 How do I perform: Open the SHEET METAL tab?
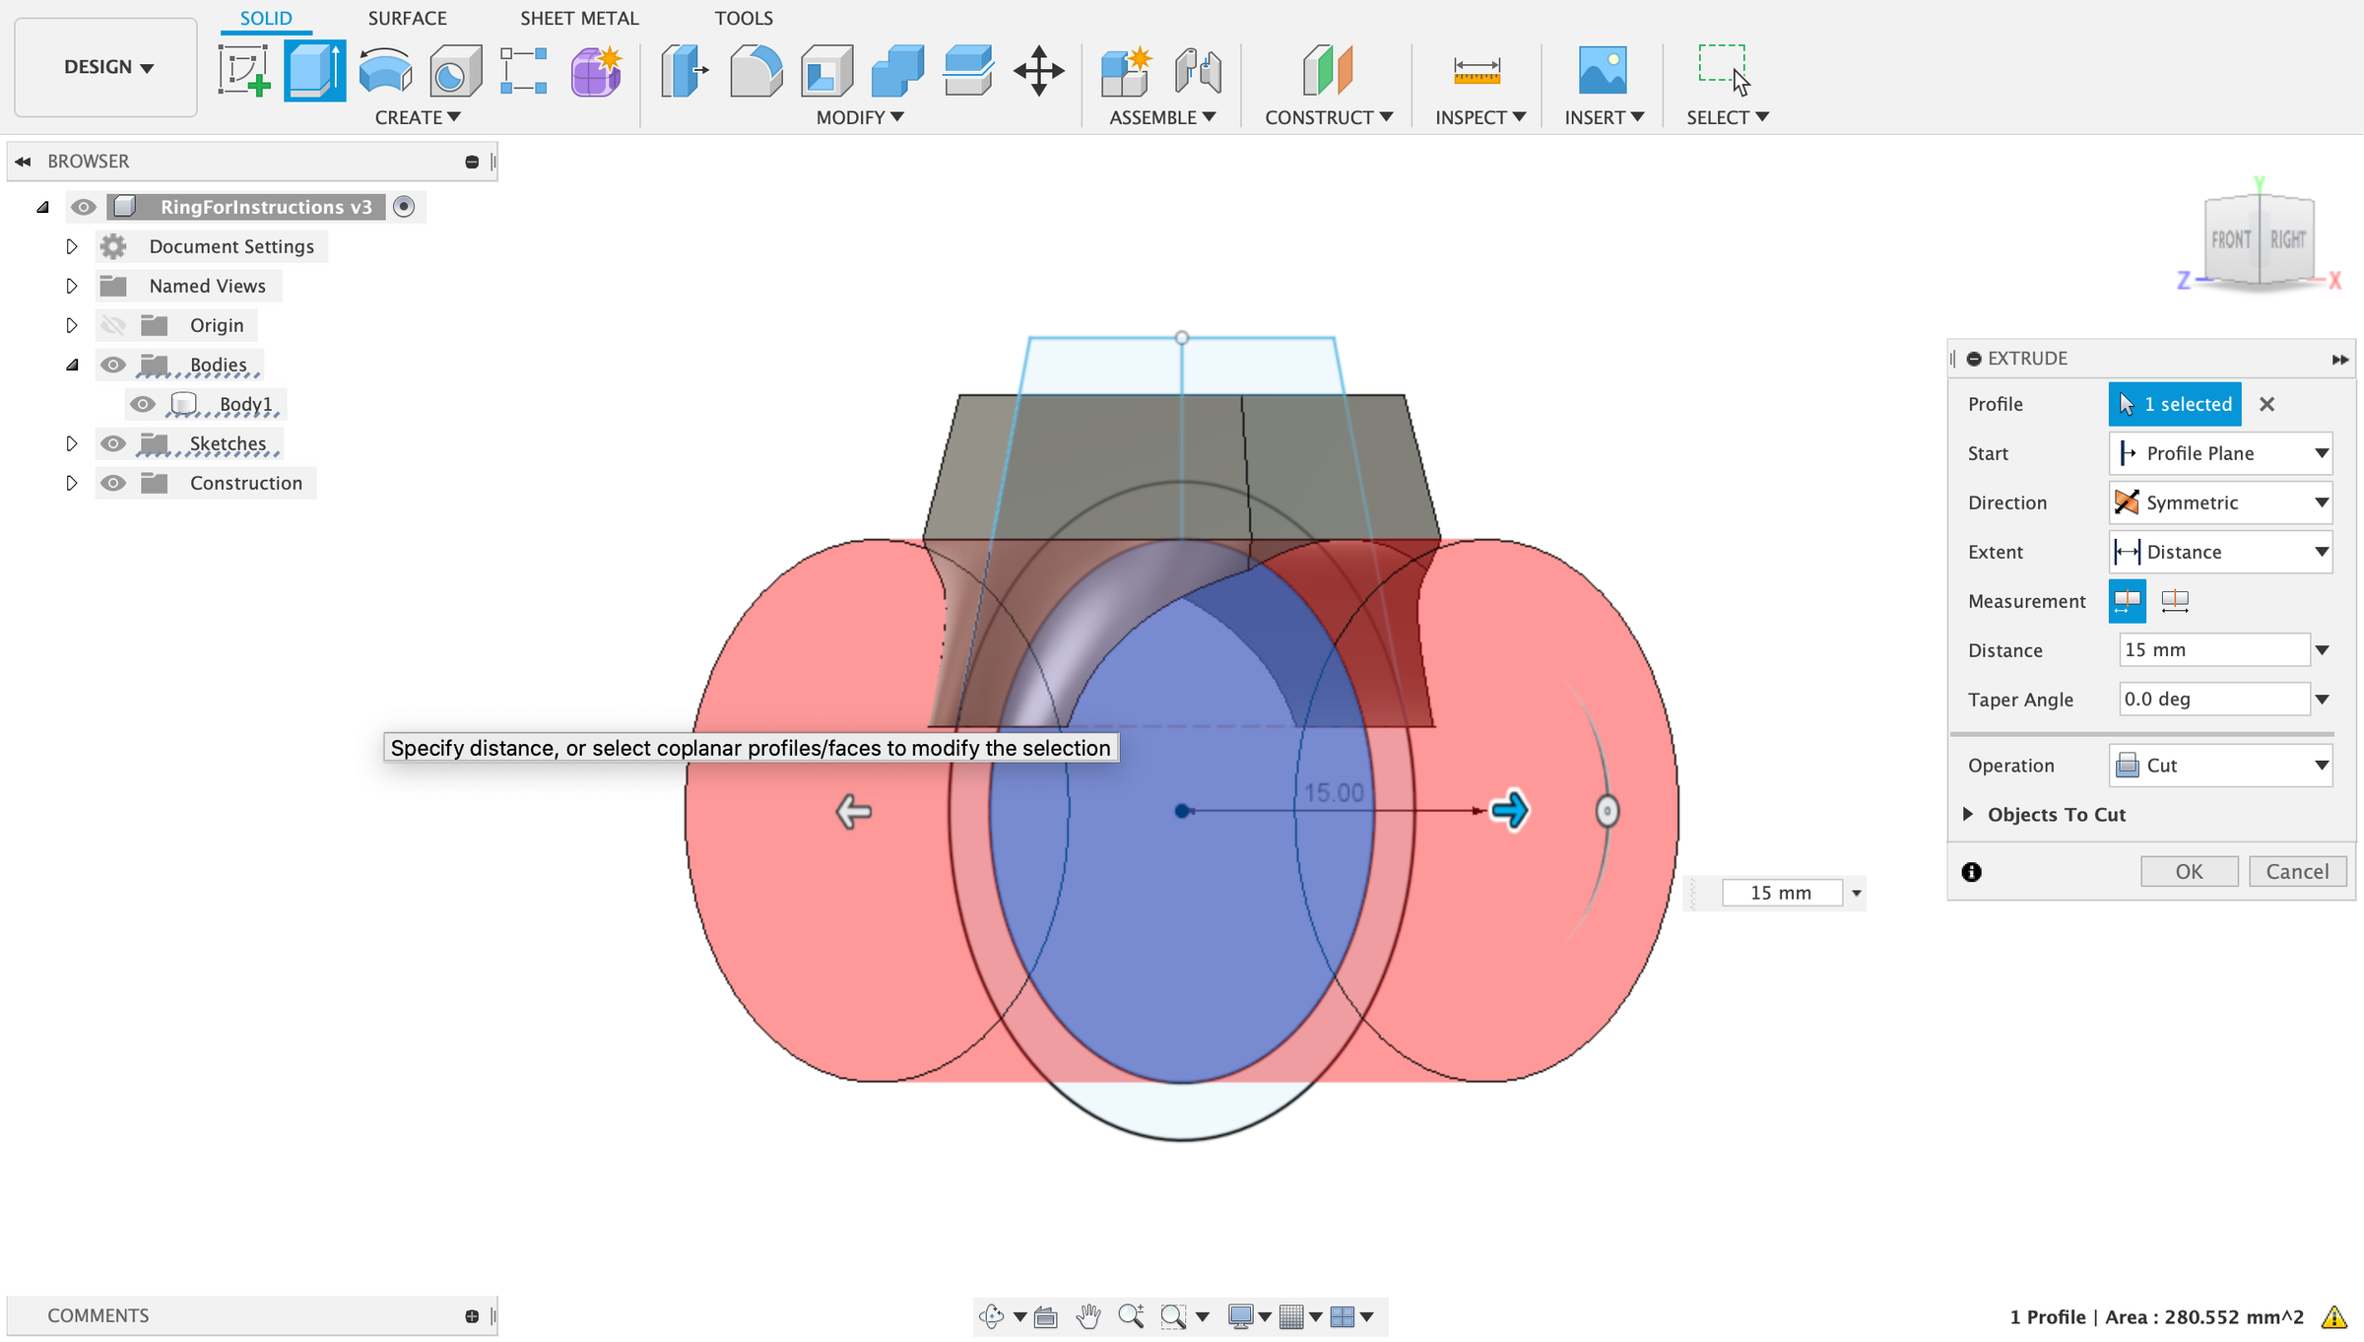(x=579, y=18)
